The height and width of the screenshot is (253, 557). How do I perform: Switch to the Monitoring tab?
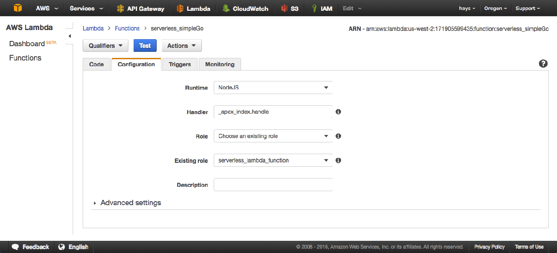pyautogui.click(x=220, y=64)
